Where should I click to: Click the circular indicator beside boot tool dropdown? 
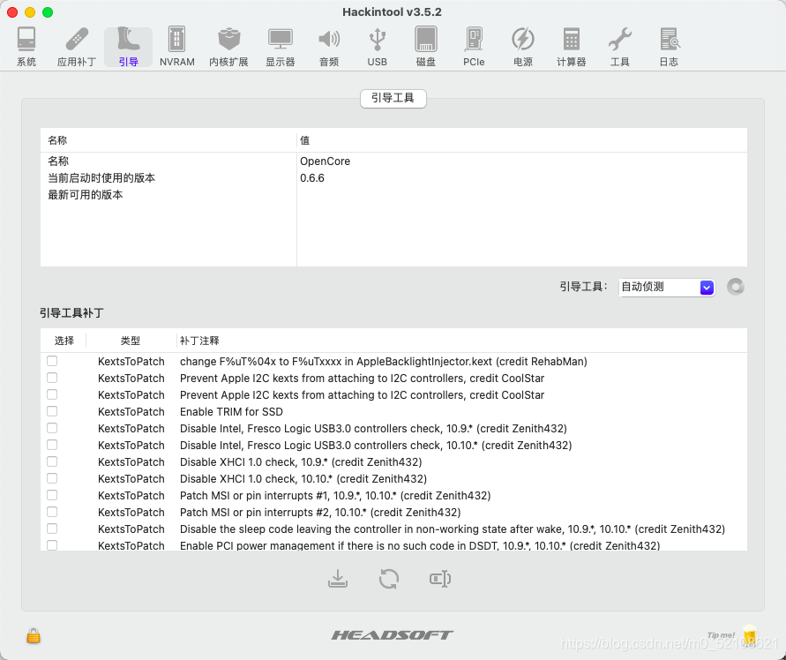click(736, 287)
